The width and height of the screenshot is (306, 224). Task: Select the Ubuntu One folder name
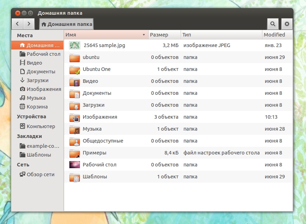click(x=96, y=69)
